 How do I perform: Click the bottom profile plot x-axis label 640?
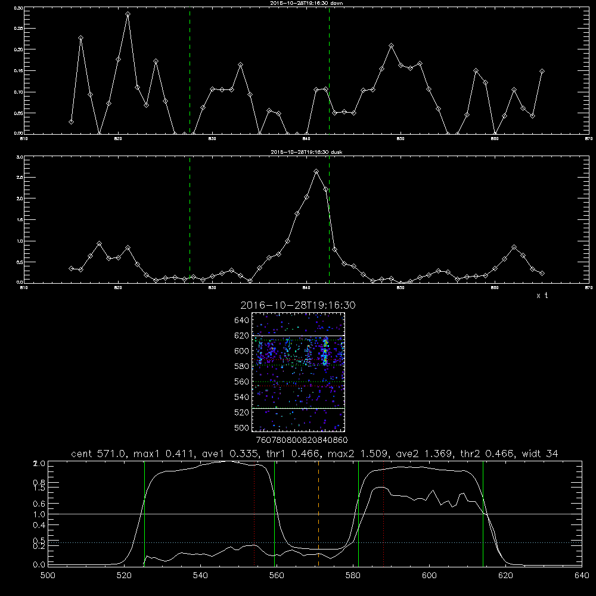coord(582,576)
